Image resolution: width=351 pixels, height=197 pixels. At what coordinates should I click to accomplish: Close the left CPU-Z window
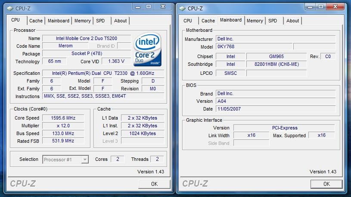coord(163,7)
